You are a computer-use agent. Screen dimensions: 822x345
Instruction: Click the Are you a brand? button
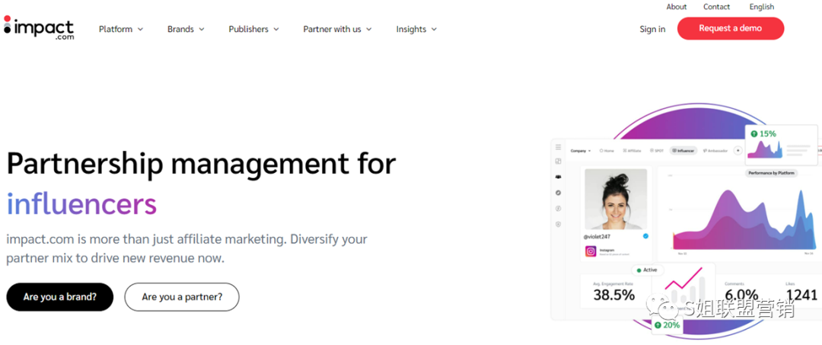pyautogui.click(x=60, y=297)
